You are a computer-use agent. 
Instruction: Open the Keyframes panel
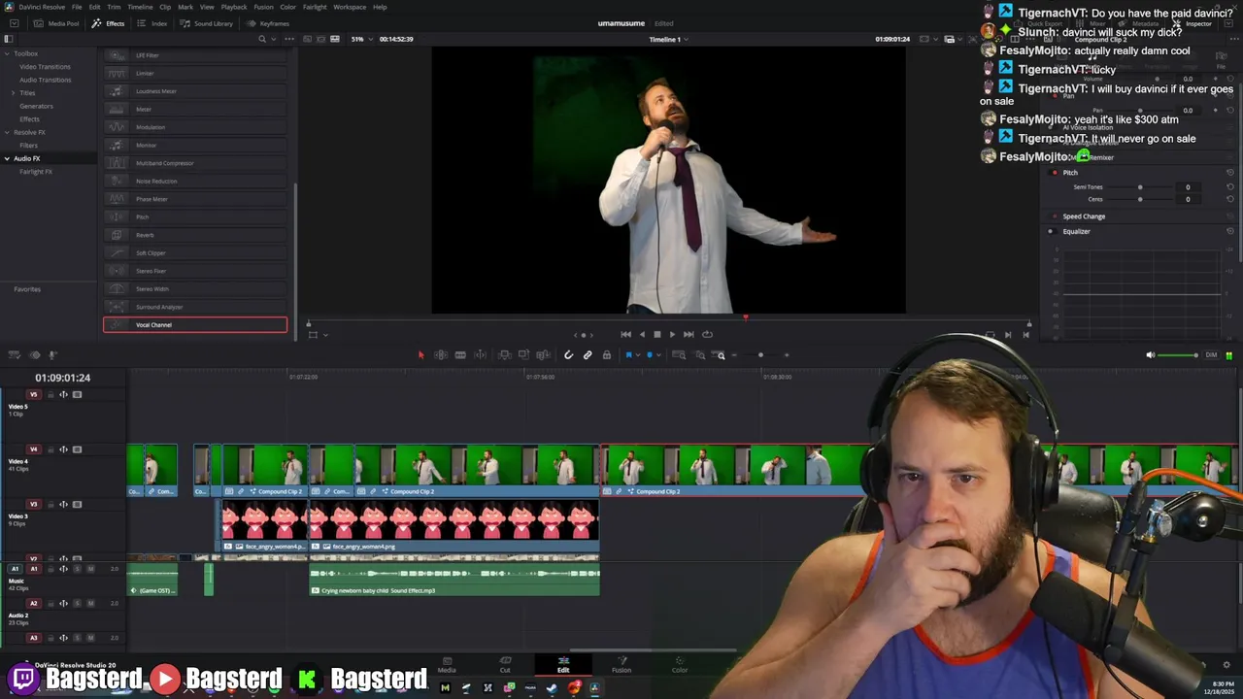click(x=268, y=23)
